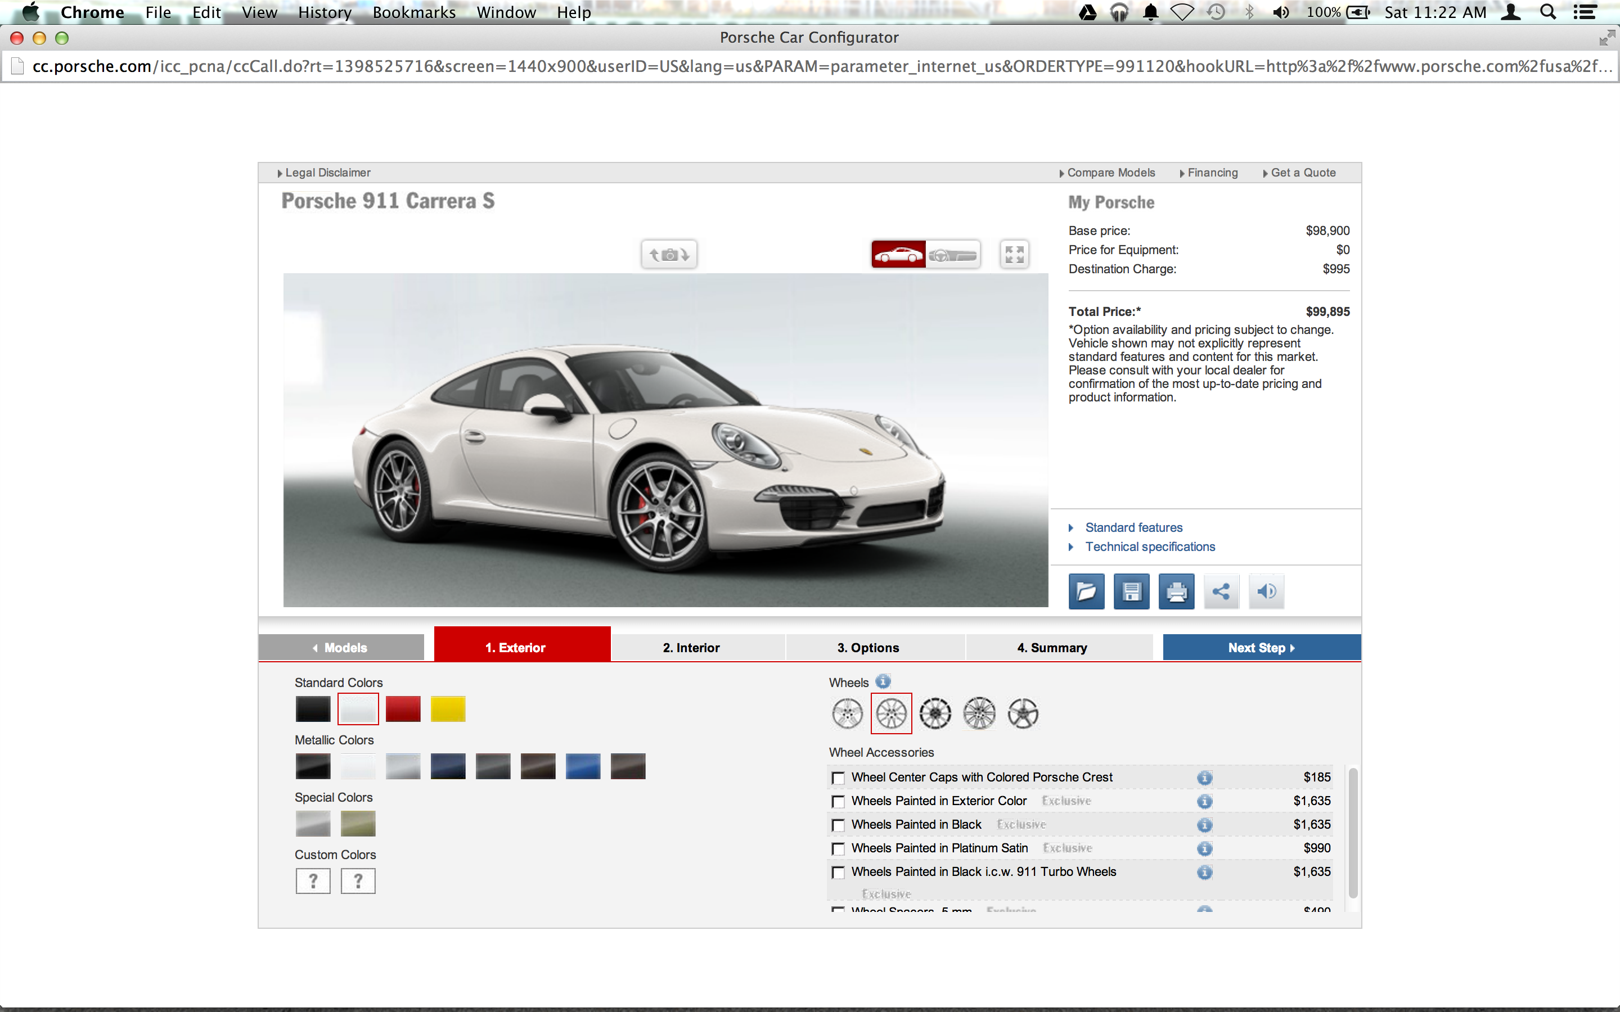Go back to Models tab

341,647
